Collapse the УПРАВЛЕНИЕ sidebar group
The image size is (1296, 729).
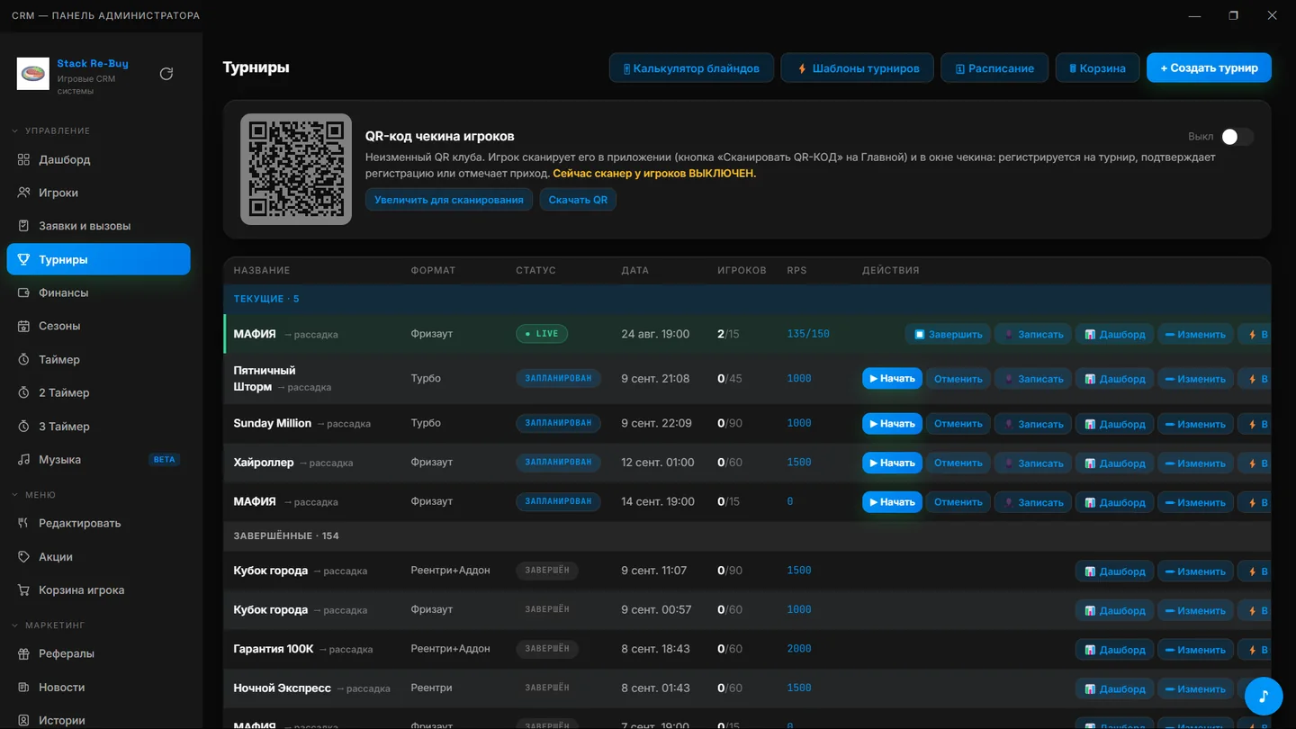coord(50,130)
